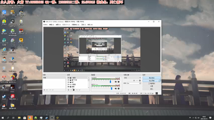Open desktop audio settings gear
Screen dimensions: 214x120
119,82
